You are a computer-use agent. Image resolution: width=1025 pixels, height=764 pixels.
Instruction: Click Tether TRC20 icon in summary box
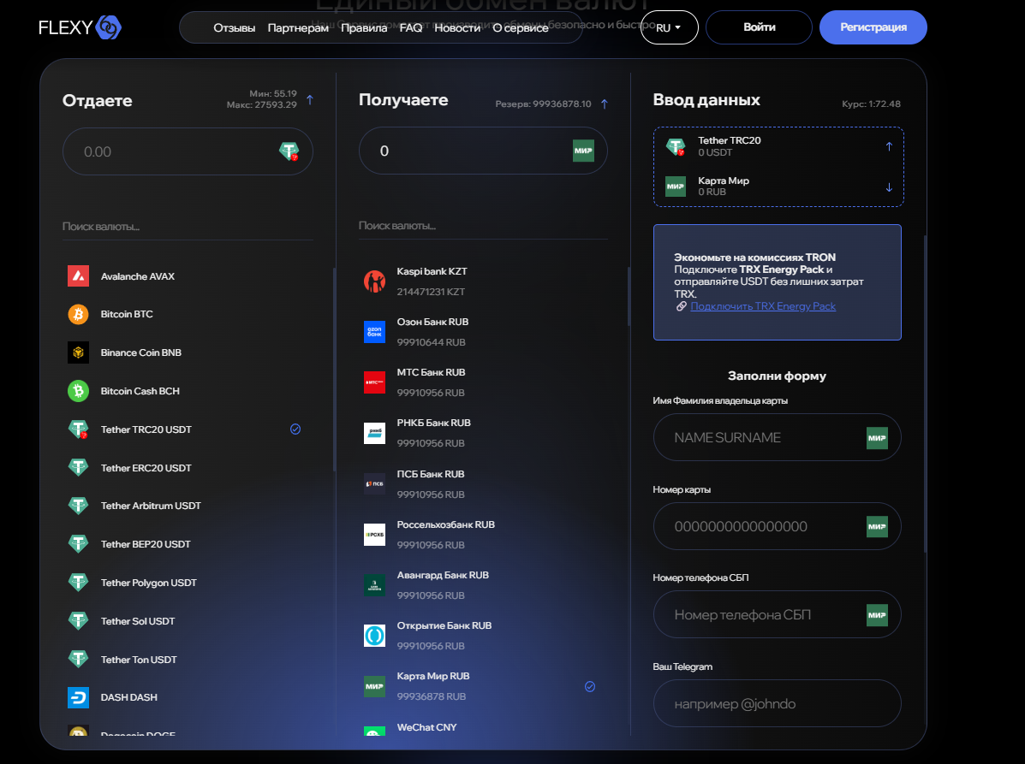pos(676,146)
